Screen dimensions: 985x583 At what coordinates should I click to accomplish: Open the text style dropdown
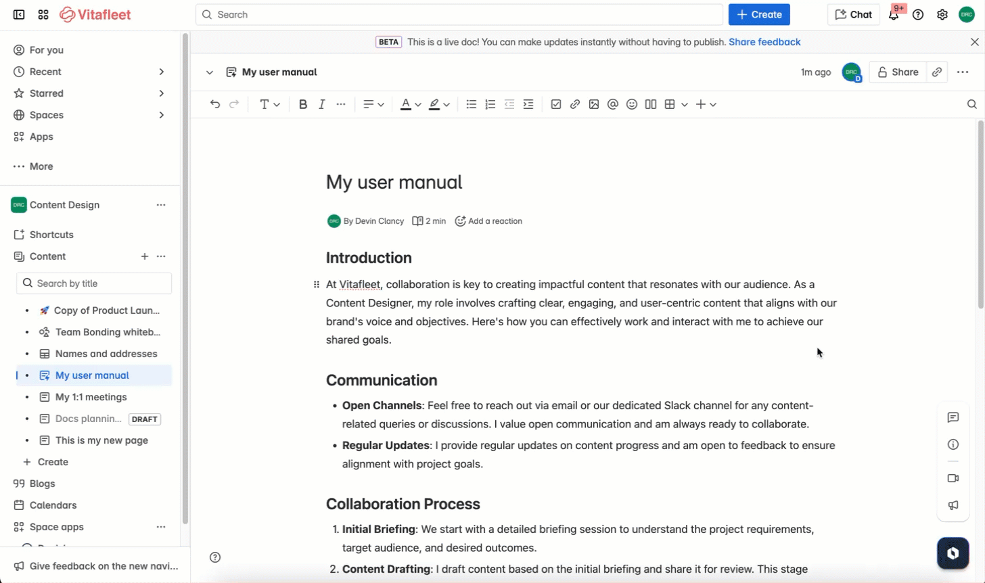(269, 104)
